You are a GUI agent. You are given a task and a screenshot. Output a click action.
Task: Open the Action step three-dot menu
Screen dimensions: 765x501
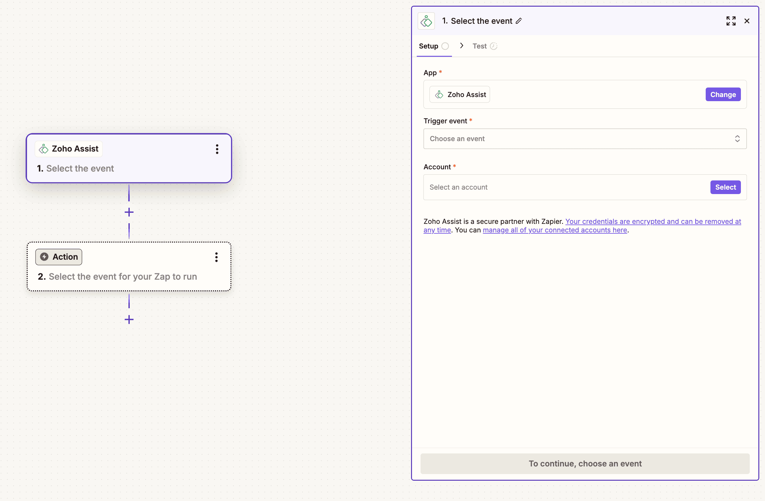pyautogui.click(x=216, y=257)
